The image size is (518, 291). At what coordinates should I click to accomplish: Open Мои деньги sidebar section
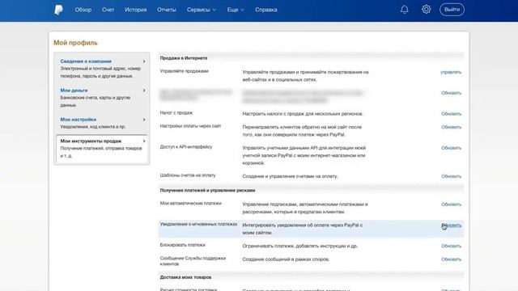(x=74, y=90)
